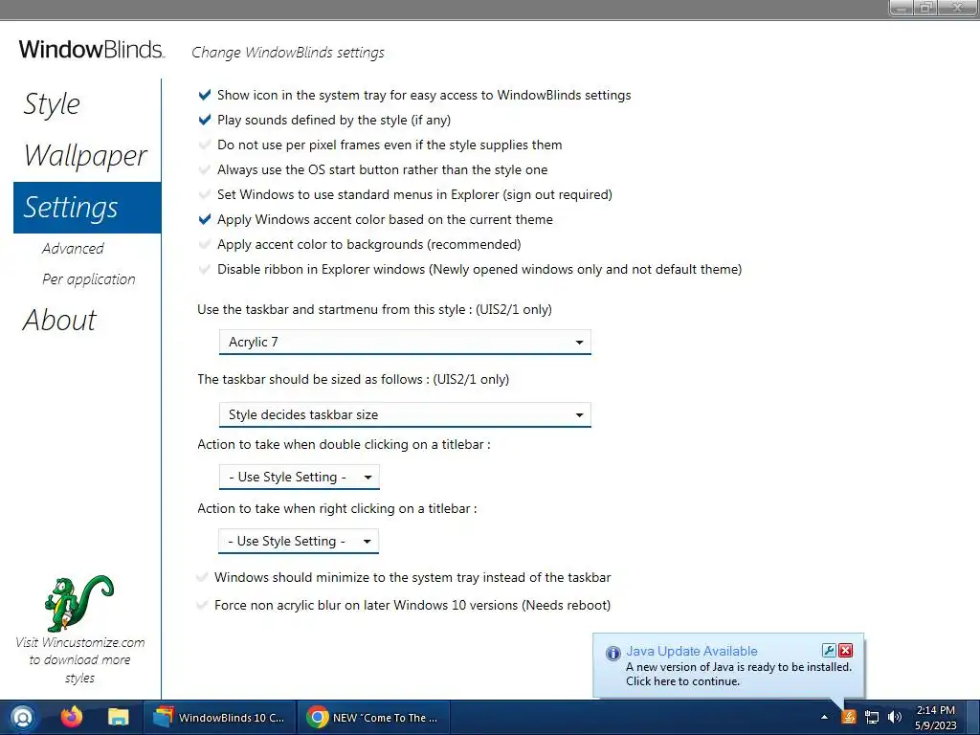
Task: Open Advanced settings sub-page
Action: coord(73,248)
